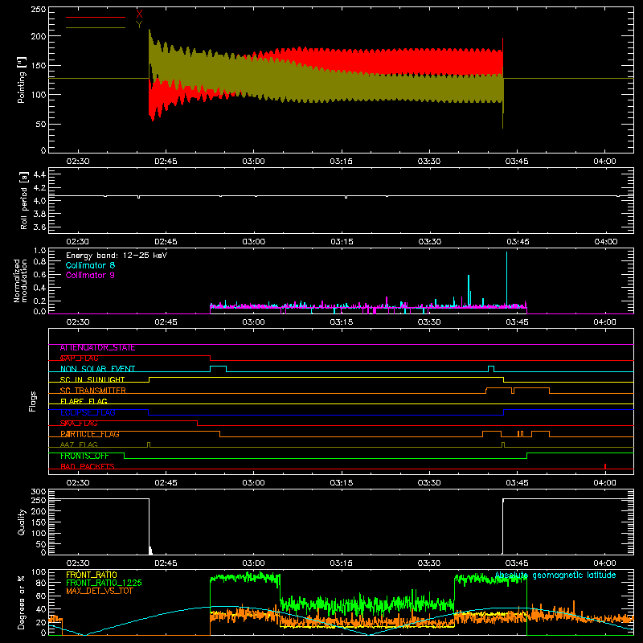Select the olive 'Y' legend label
This screenshot has height=643, width=643.
139,25
